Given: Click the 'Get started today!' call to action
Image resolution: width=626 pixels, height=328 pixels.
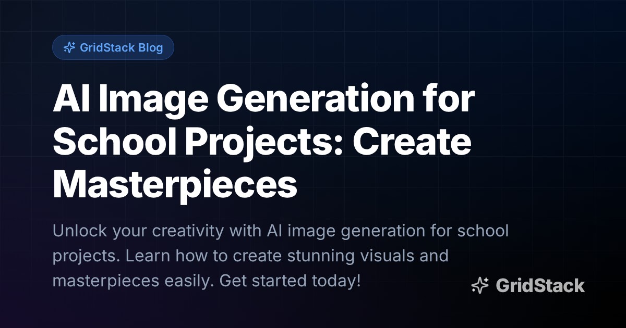Looking at the screenshot, I should click(x=290, y=282).
